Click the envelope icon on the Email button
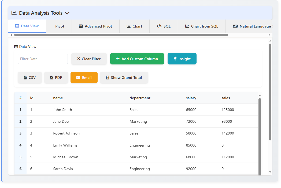This screenshot has width=281, height=188. tap(78, 78)
